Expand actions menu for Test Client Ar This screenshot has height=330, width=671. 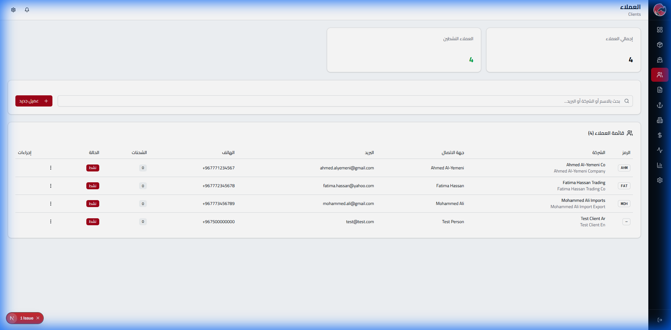(51, 222)
